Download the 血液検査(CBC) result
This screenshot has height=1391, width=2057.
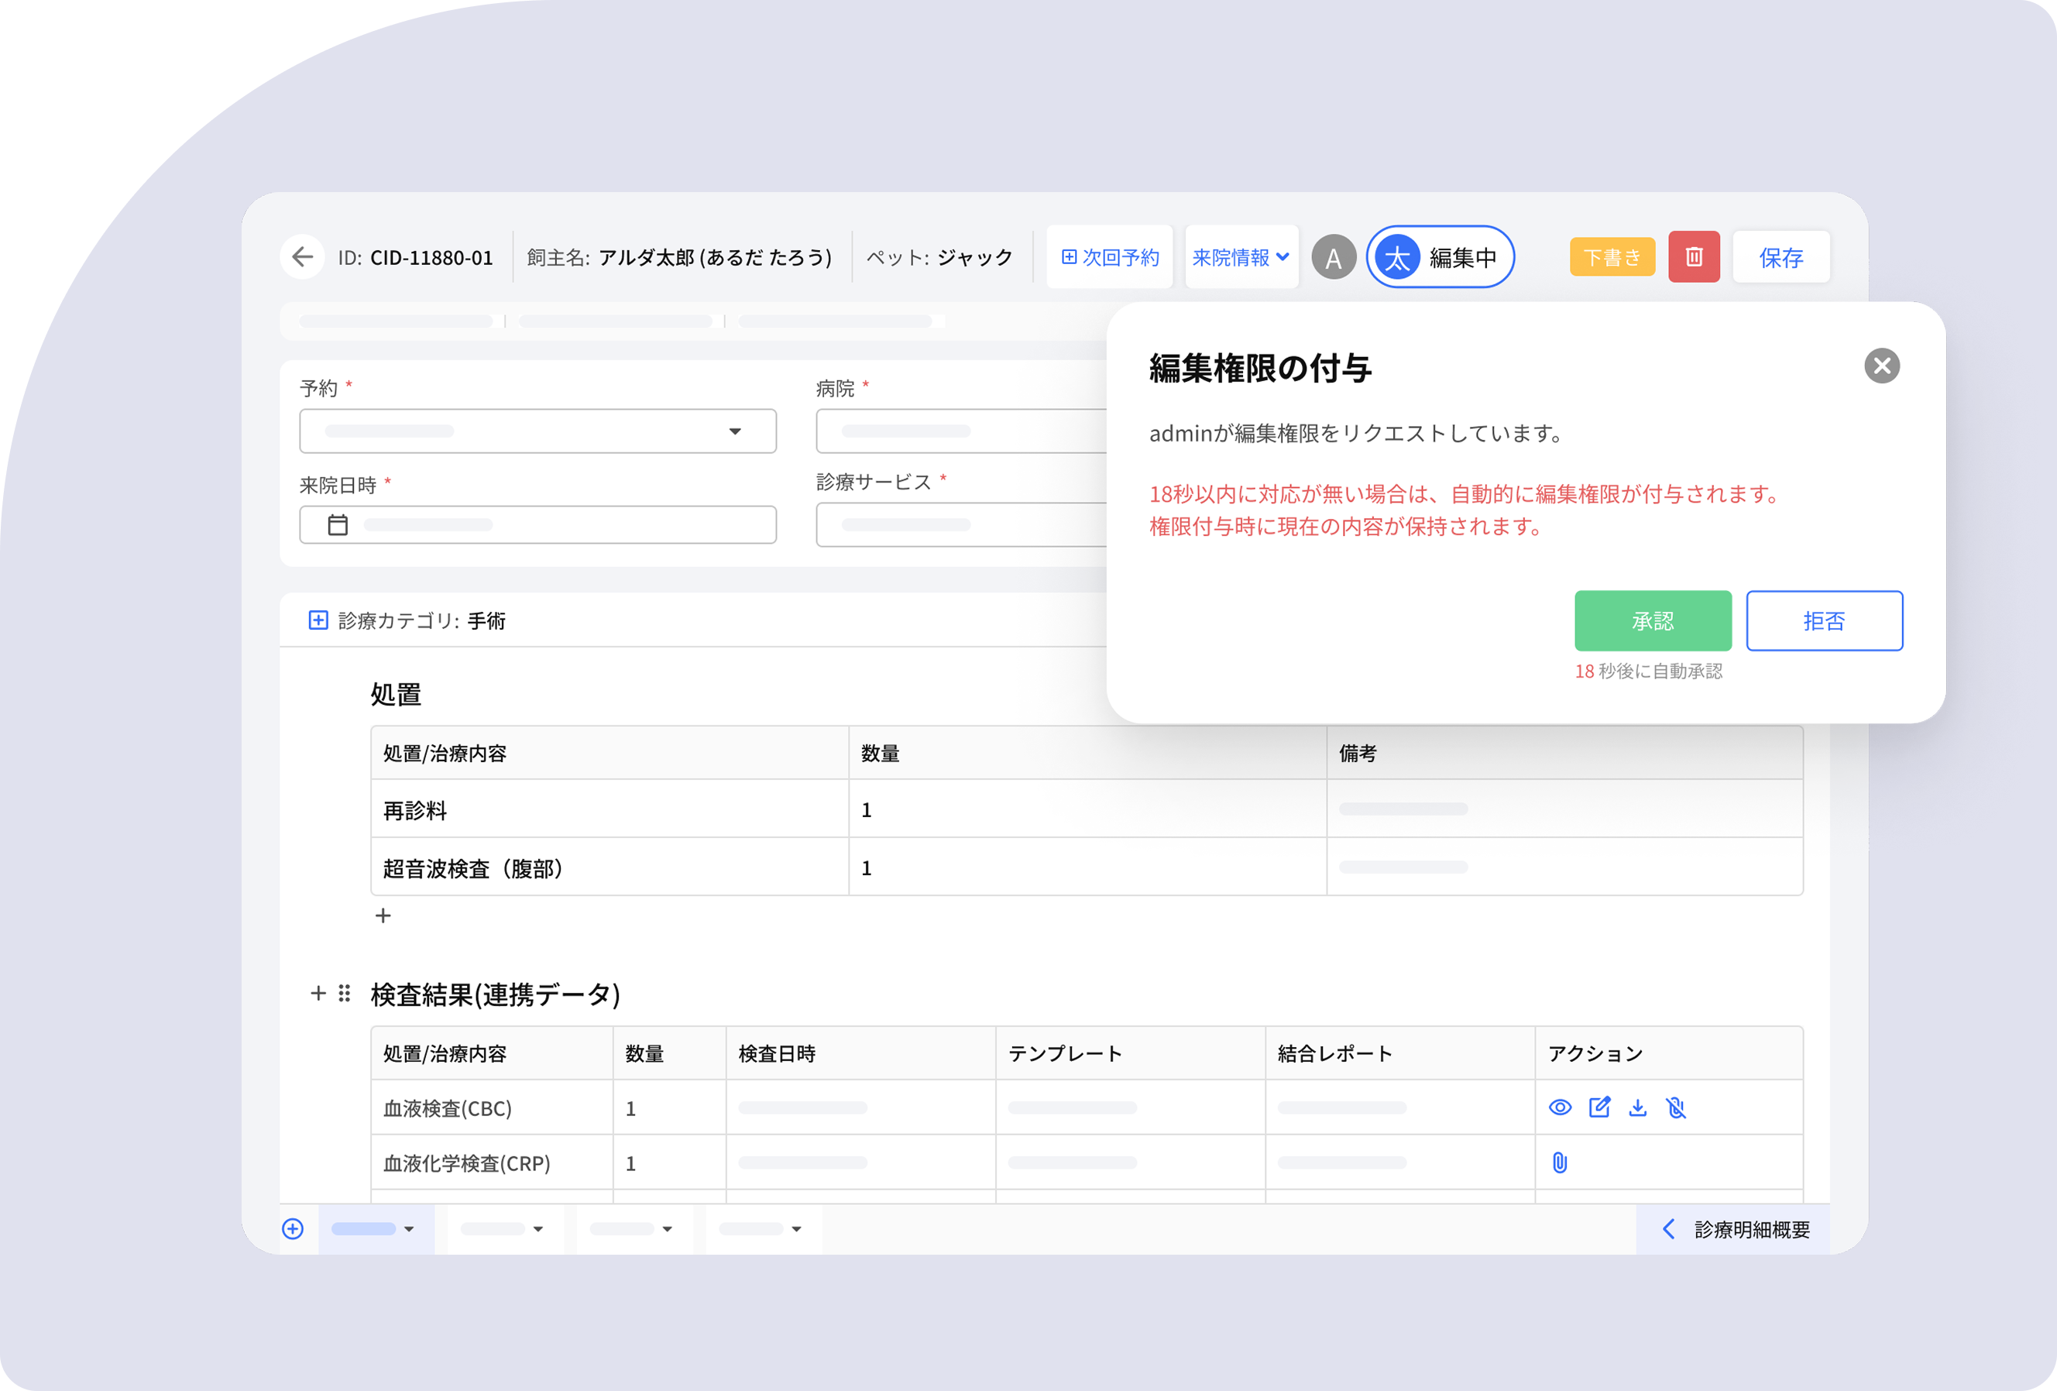[1637, 1107]
